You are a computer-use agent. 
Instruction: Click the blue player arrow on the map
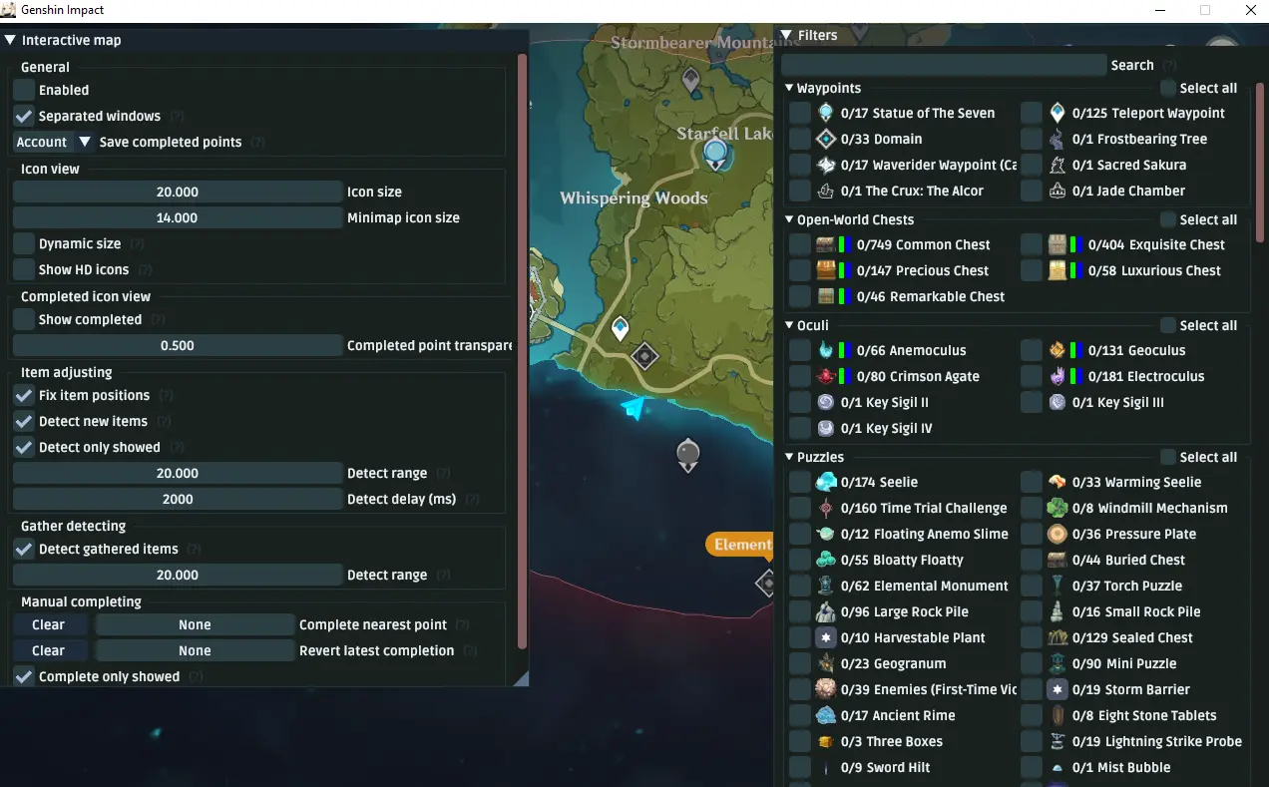(x=634, y=407)
